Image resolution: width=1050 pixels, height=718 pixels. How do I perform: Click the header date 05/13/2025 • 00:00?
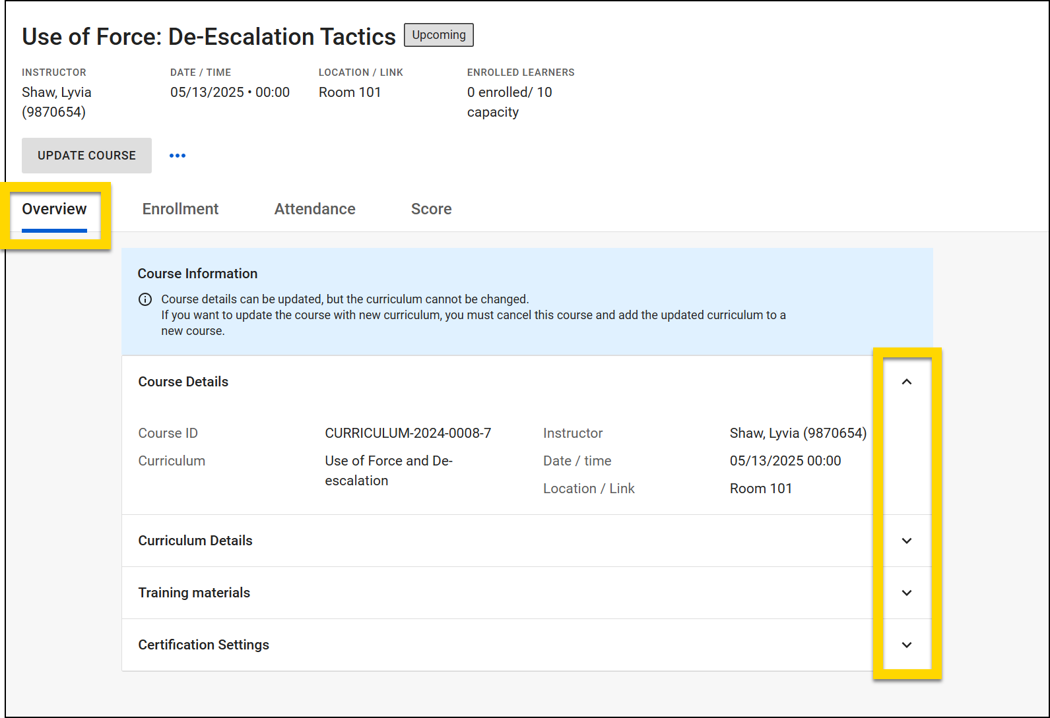230,92
